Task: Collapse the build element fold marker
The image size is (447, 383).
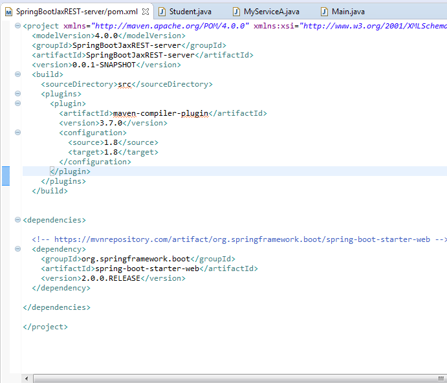Action: 17,74
